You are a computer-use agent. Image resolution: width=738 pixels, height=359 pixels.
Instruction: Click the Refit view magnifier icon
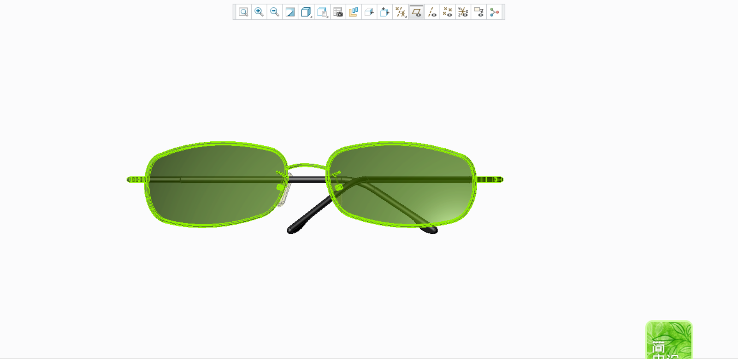(x=243, y=12)
